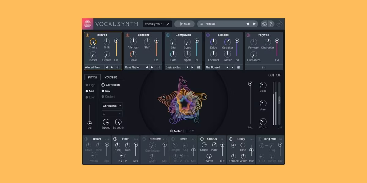Click the Mode button
The height and width of the screenshot is (183, 367).
click(x=184, y=23)
